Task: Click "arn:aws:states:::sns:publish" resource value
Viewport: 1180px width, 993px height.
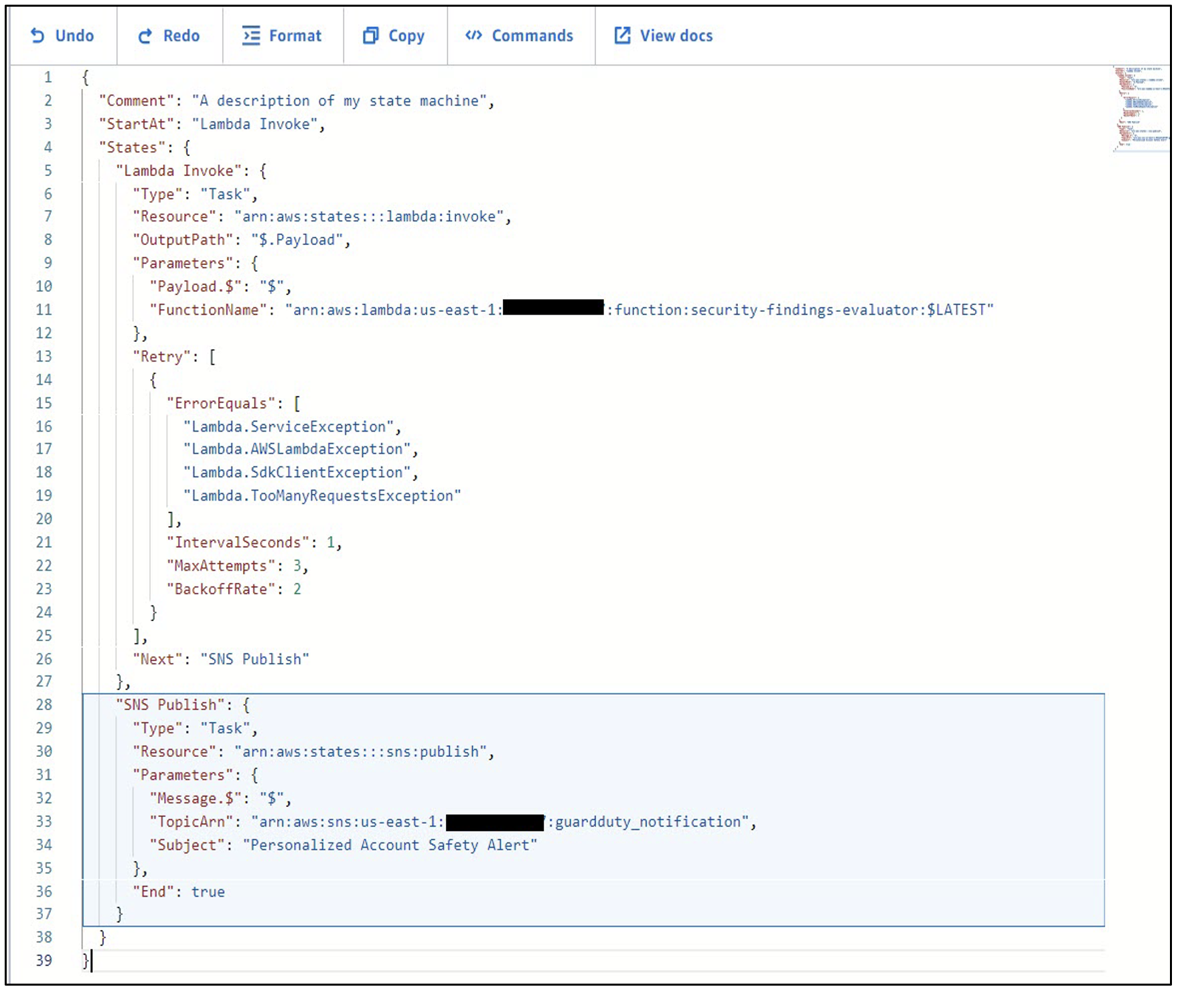Action: pos(360,752)
